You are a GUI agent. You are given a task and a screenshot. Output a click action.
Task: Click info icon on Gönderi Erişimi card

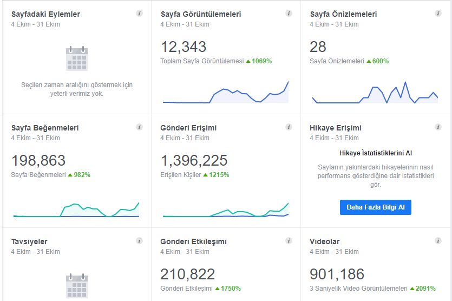tap(289, 127)
